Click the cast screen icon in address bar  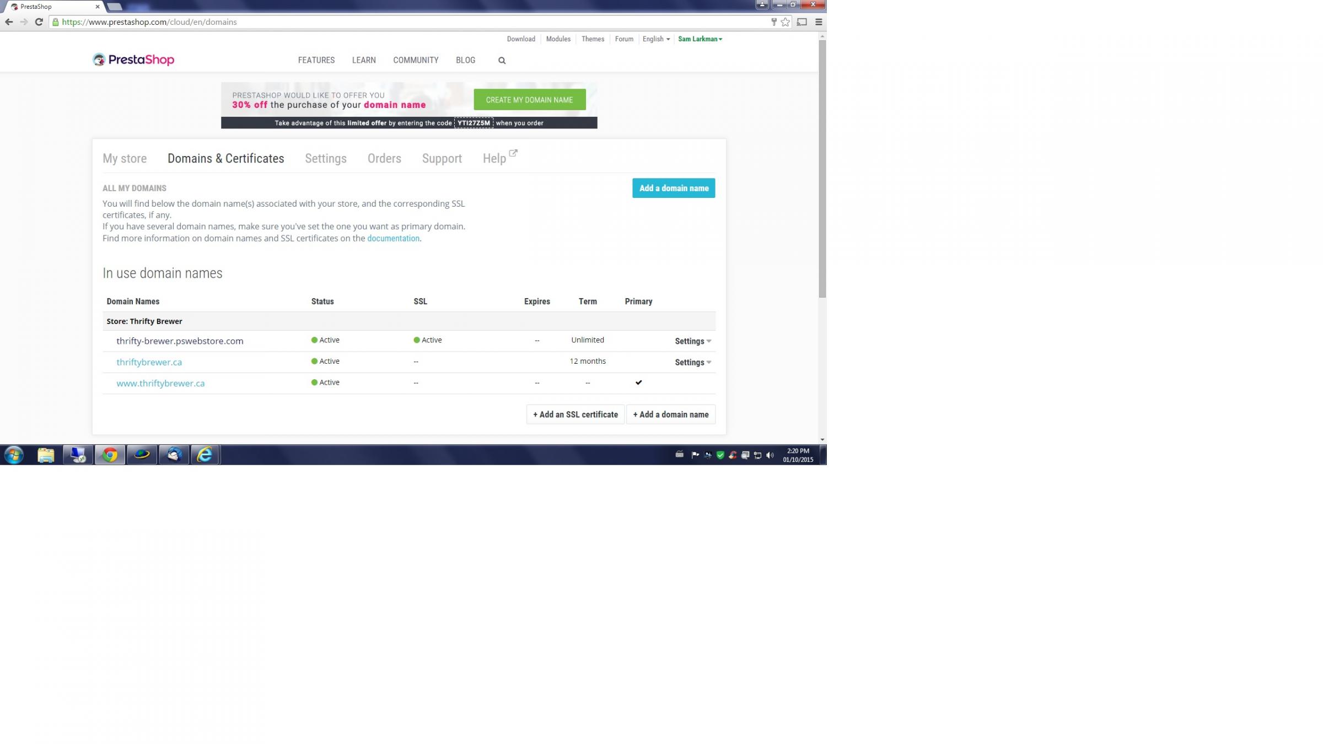(x=802, y=22)
